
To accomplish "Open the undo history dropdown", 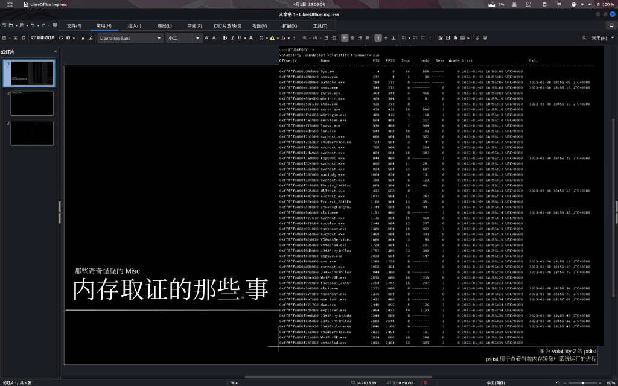I will click(38, 25).
